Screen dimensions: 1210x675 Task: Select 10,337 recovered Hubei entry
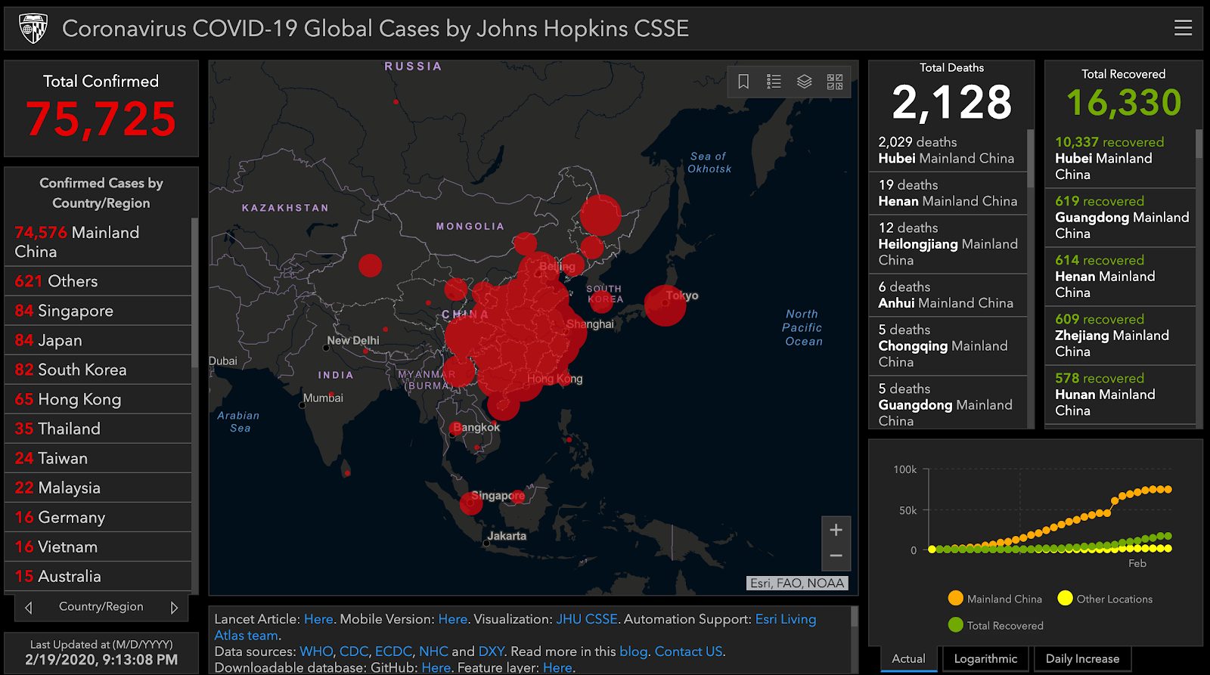coord(1120,158)
